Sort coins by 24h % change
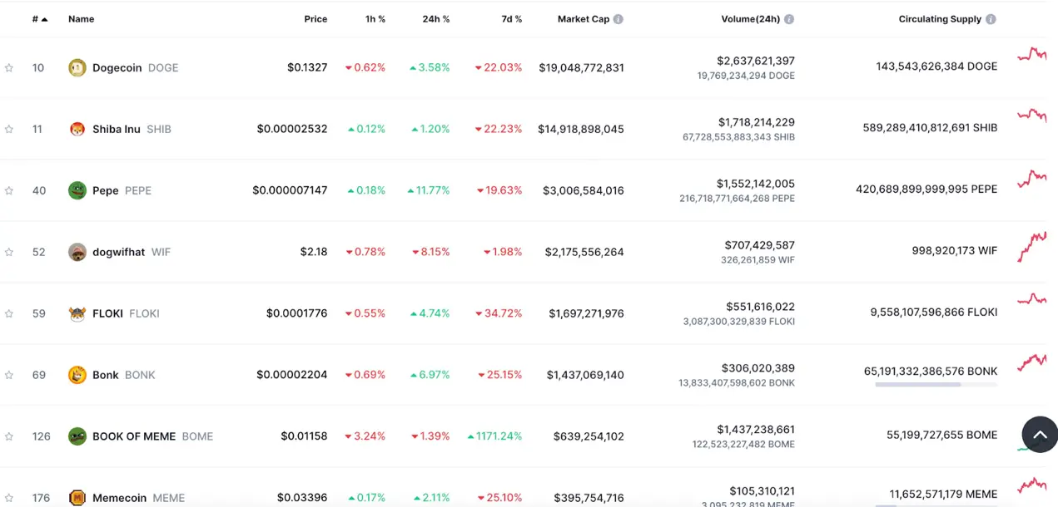This screenshot has width=1058, height=507. pyautogui.click(x=435, y=19)
